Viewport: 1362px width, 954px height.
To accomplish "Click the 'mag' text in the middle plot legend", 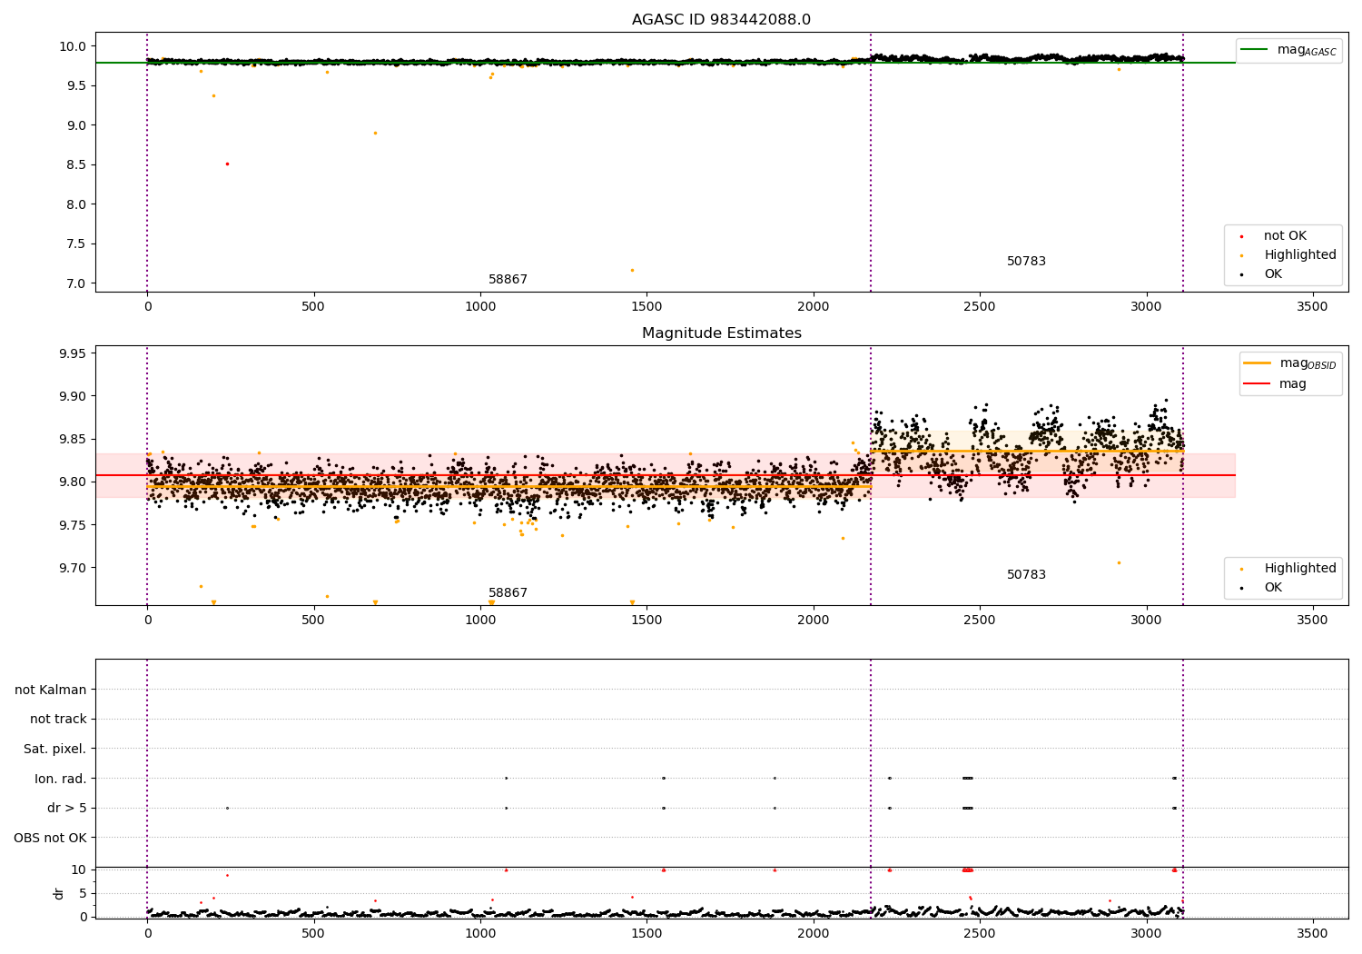I will tap(1293, 384).
